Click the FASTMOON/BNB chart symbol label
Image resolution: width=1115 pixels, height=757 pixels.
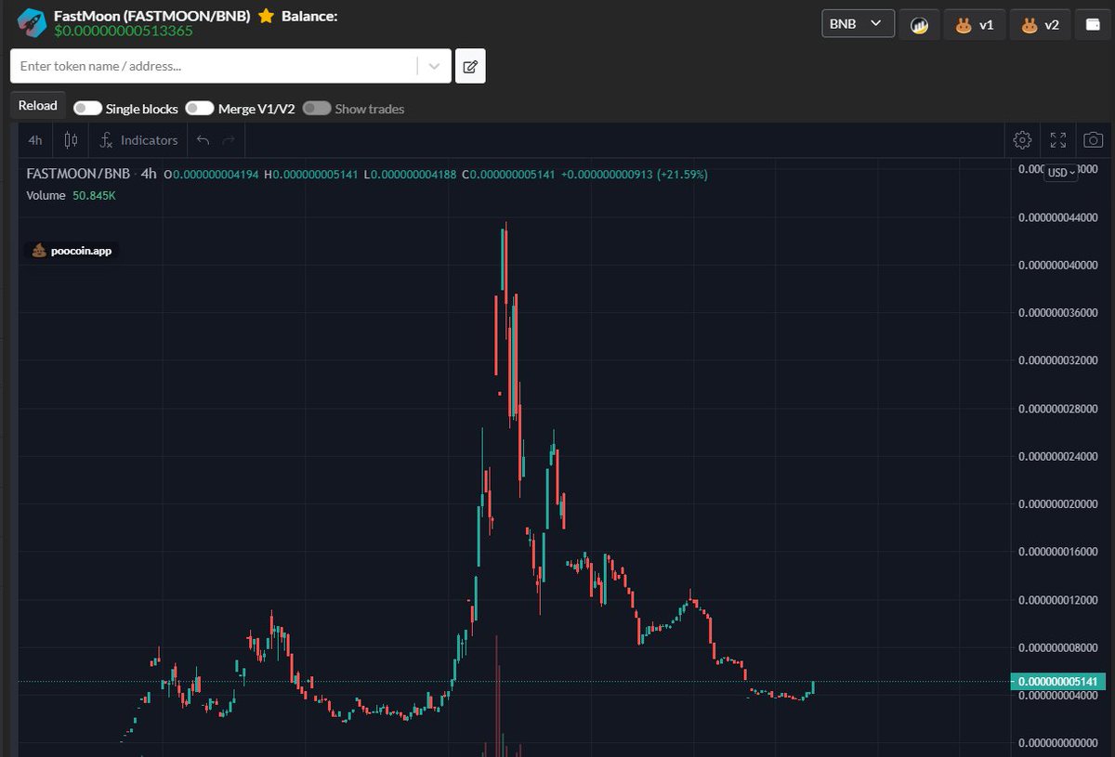point(78,174)
